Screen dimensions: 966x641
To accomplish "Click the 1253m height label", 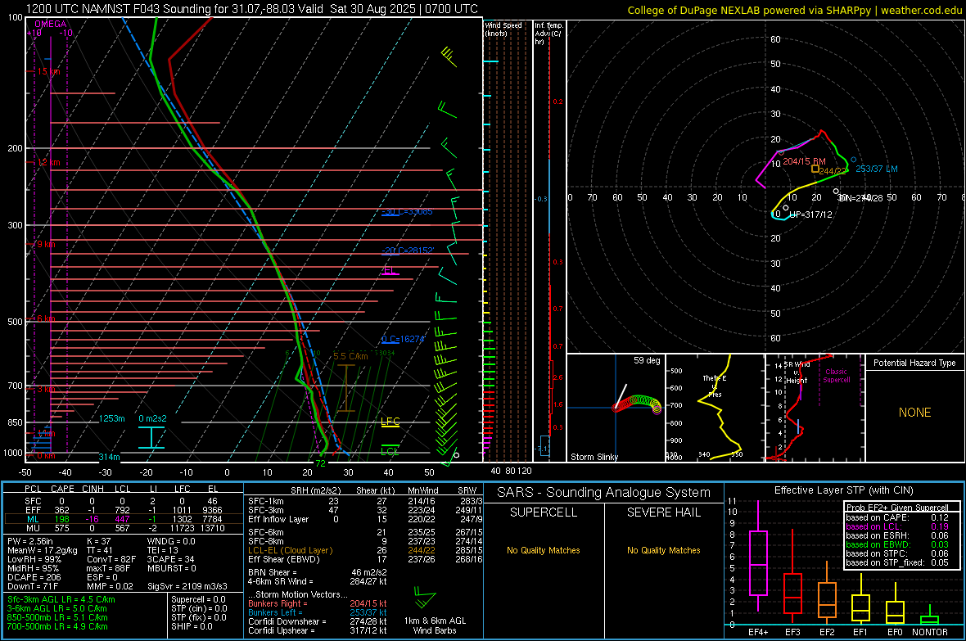I will (111, 418).
